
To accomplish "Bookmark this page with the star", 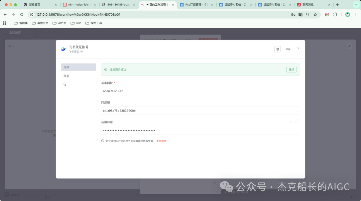I will pyautogui.click(x=315, y=14).
